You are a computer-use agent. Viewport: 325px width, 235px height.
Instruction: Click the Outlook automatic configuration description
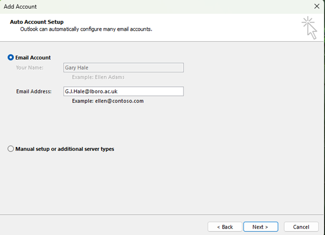point(86,29)
